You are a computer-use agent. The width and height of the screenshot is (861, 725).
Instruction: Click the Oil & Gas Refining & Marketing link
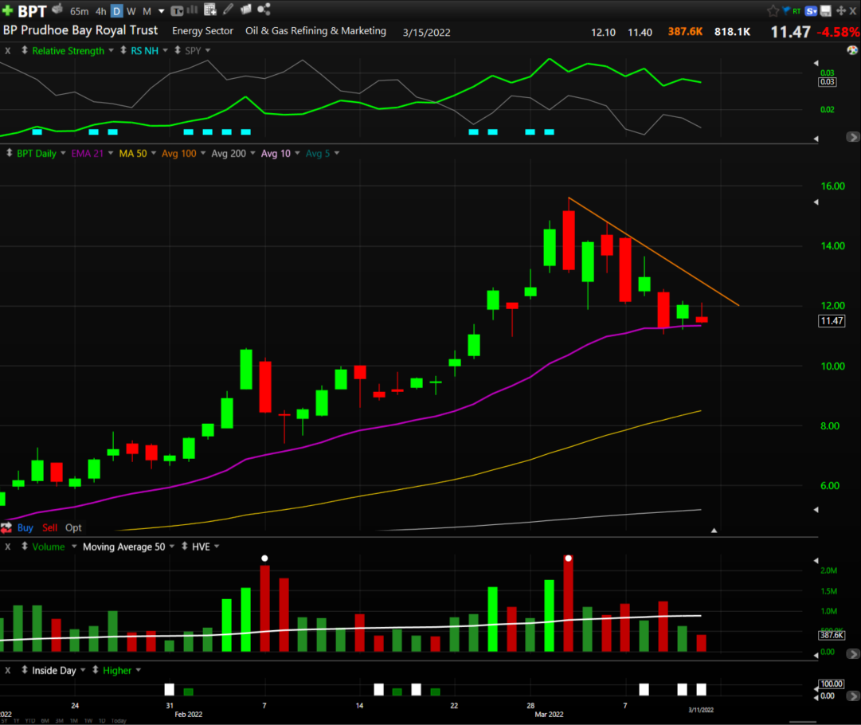315,31
